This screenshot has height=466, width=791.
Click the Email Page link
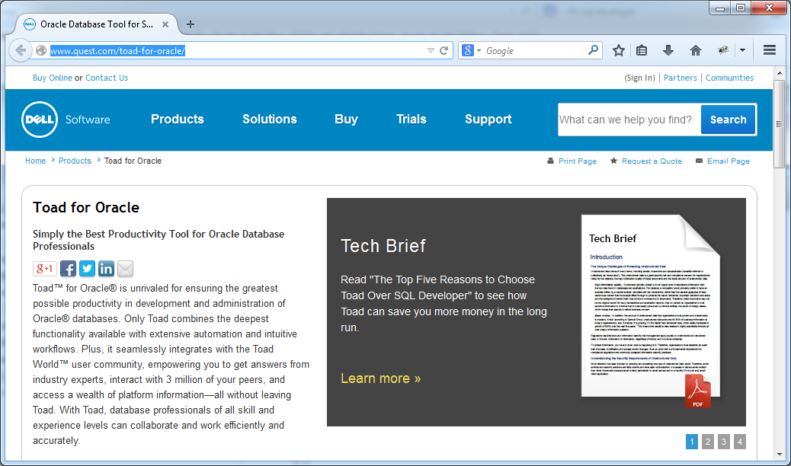click(x=729, y=161)
